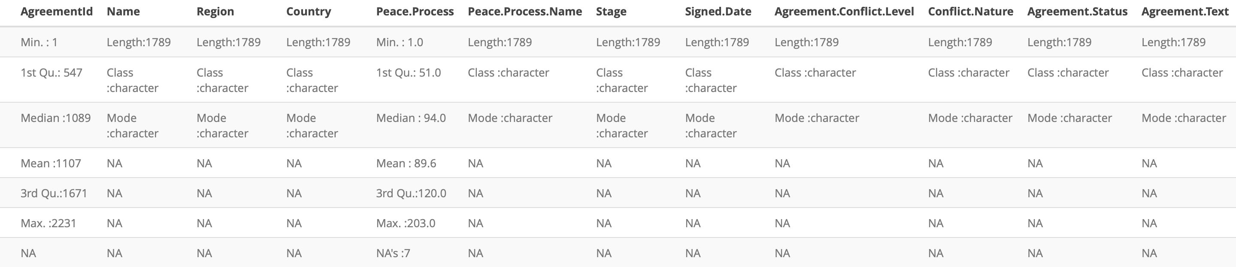Select the Signed.Date column header
This screenshot has height=279, width=1236.
[x=718, y=12]
